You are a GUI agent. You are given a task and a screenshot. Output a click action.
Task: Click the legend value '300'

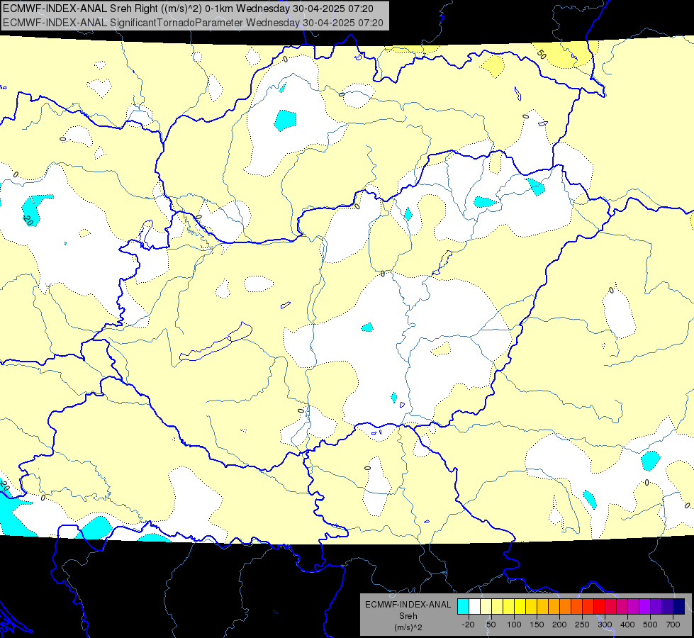(x=605, y=625)
